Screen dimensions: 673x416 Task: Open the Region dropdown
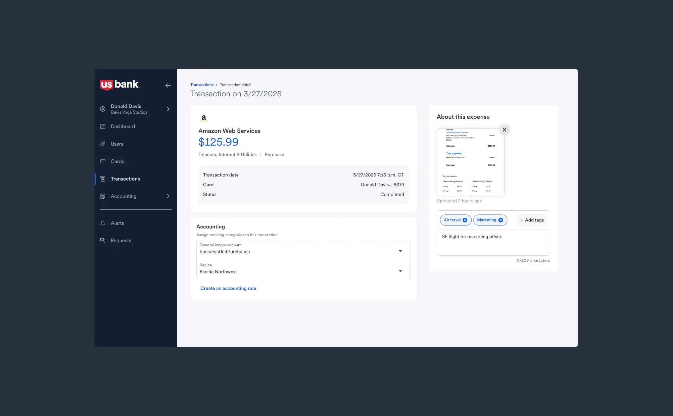pyautogui.click(x=400, y=271)
